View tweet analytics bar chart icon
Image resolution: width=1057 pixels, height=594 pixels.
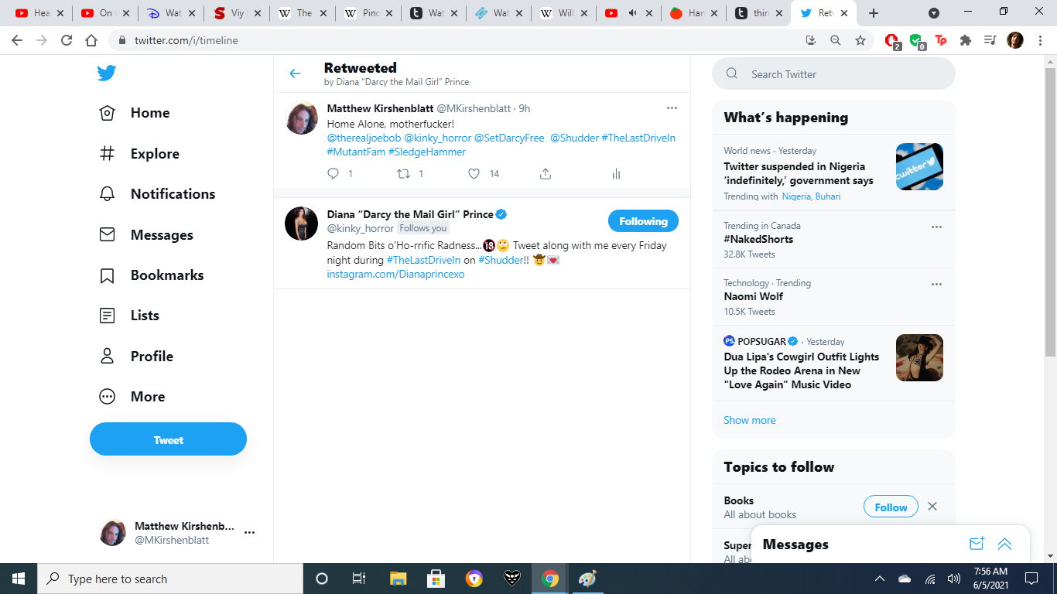tap(616, 174)
